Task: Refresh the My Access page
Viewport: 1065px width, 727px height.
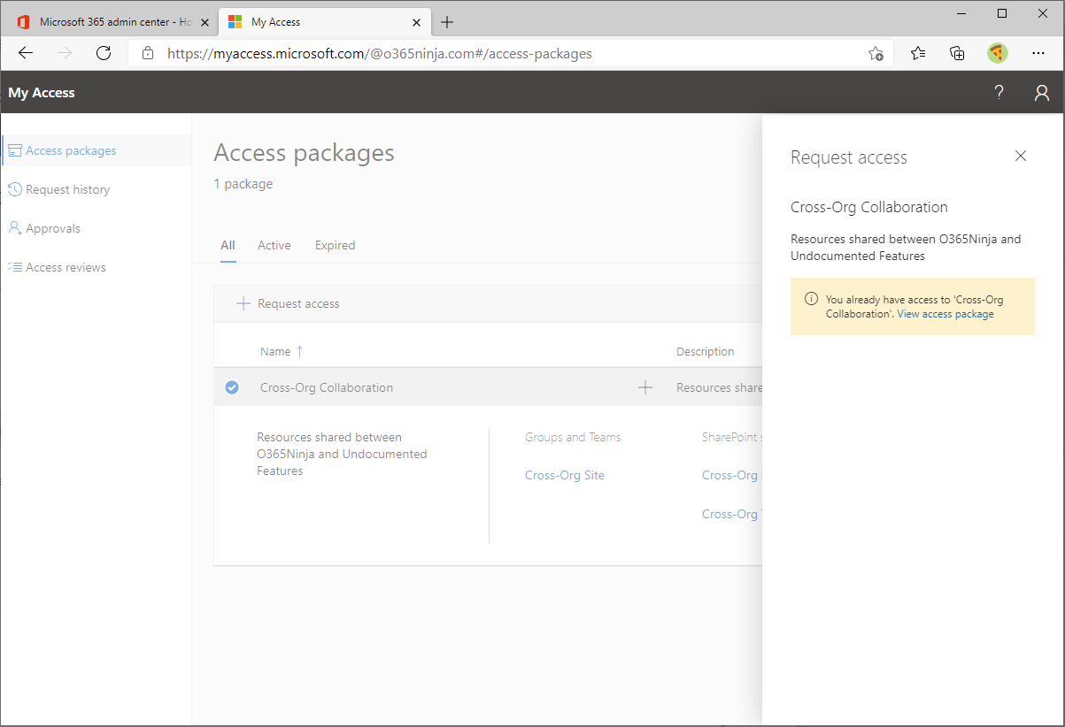Action: point(103,53)
